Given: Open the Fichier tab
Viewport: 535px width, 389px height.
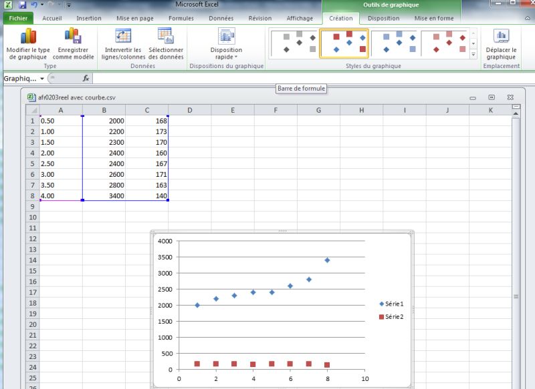Looking at the screenshot, I should click(x=18, y=19).
